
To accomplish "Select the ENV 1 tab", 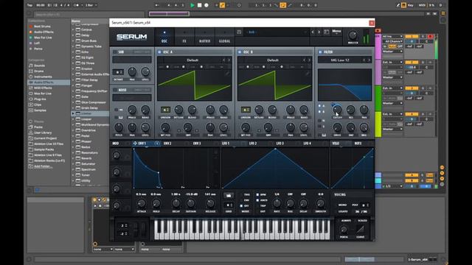I will pos(142,144).
